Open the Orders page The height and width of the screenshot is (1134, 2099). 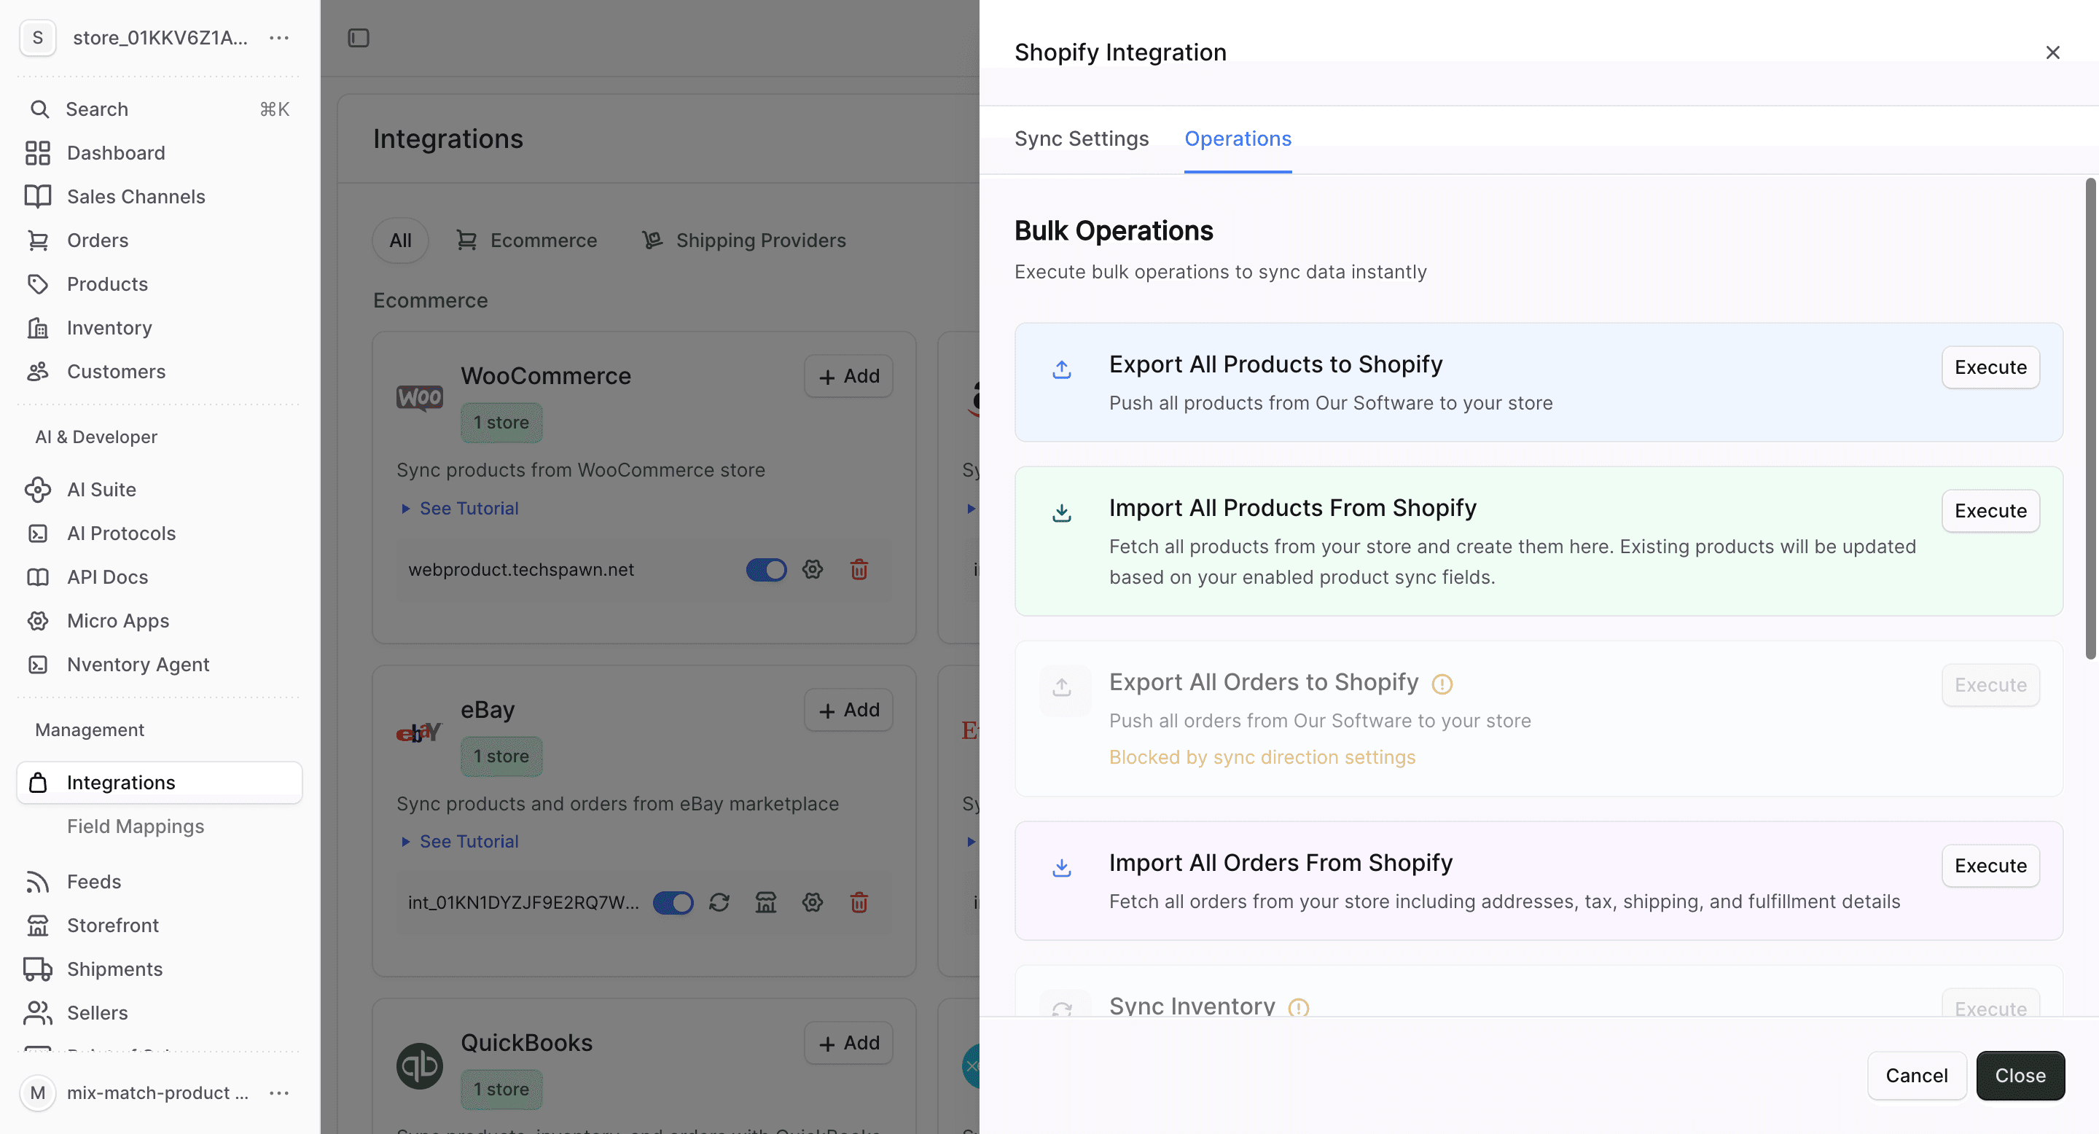tap(97, 241)
